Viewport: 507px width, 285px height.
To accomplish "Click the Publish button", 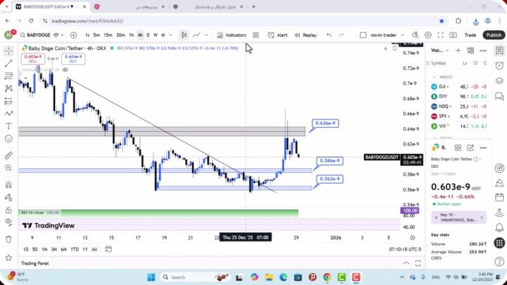I will pos(493,35).
